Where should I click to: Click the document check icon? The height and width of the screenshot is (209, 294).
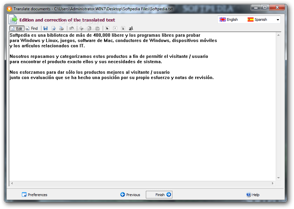coord(54,28)
